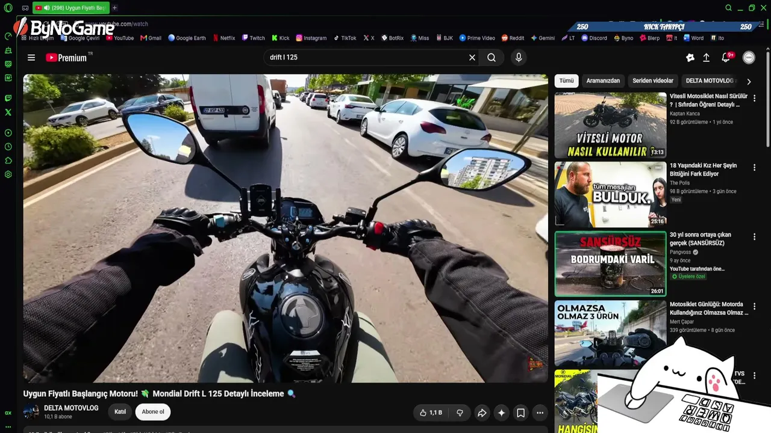Open the Bodrumdaki Varil video thumbnail

(610, 264)
